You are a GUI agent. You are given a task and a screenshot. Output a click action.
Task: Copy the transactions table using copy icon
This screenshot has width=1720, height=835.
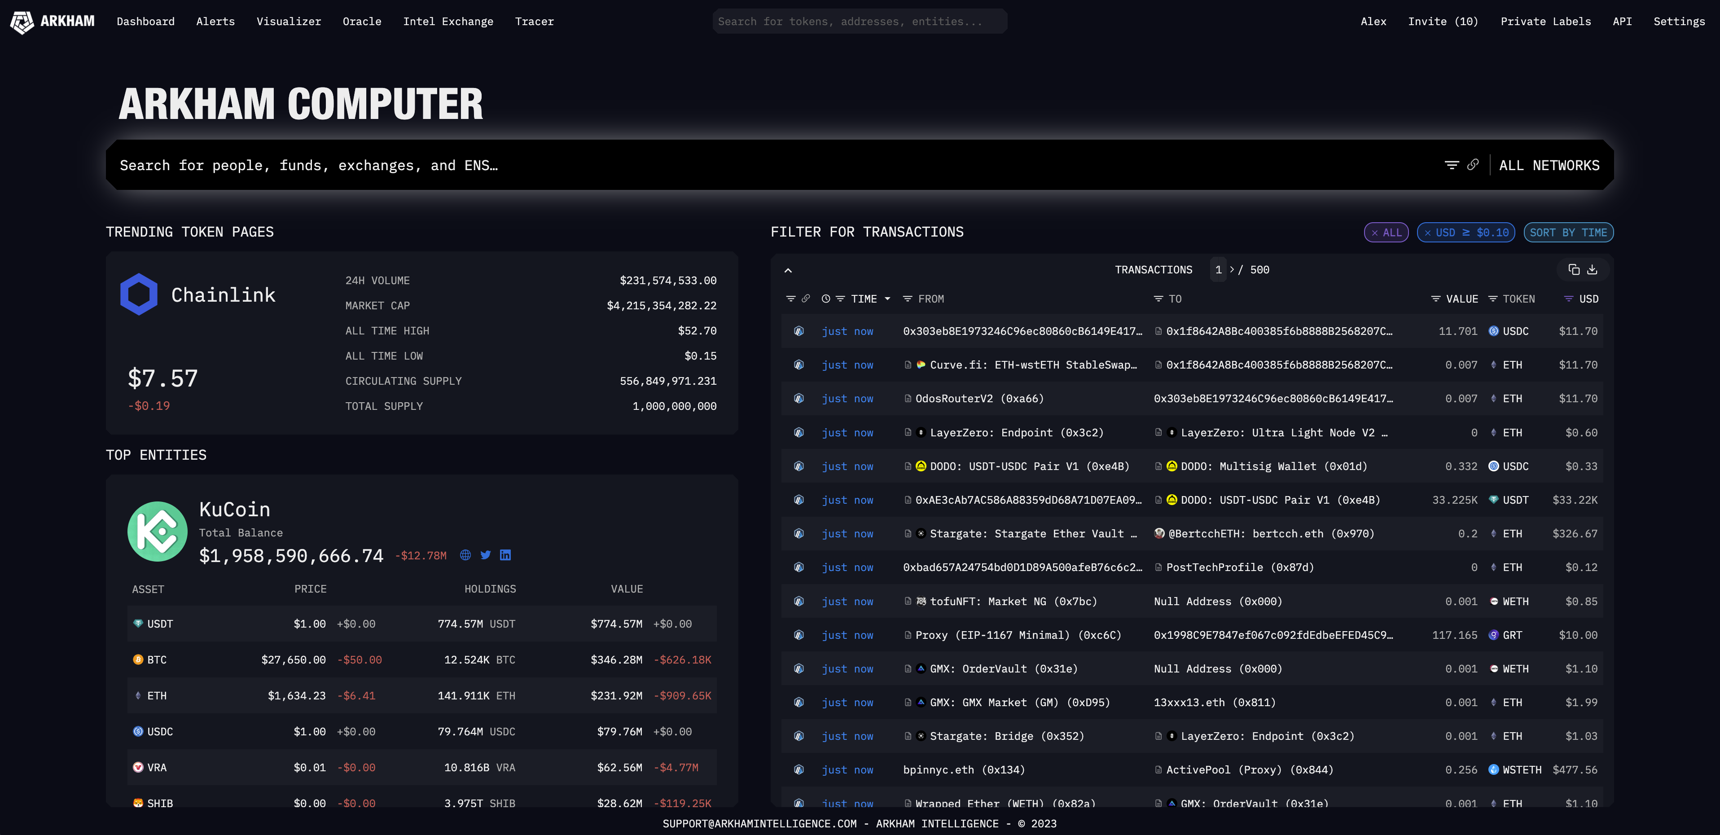(x=1574, y=270)
